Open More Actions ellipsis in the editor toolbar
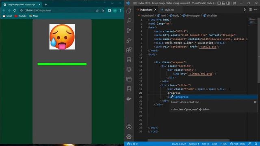Viewport: 260px width, 146px height. pos(256,10)
